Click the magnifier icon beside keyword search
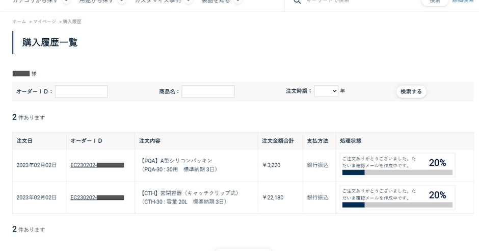Viewport: 479px width, 251px height. coord(297,2)
